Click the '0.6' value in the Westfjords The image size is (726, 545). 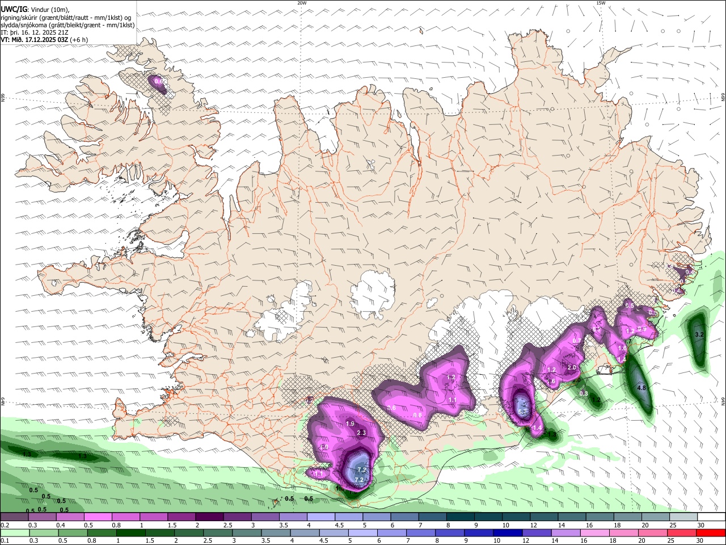[x=159, y=82]
